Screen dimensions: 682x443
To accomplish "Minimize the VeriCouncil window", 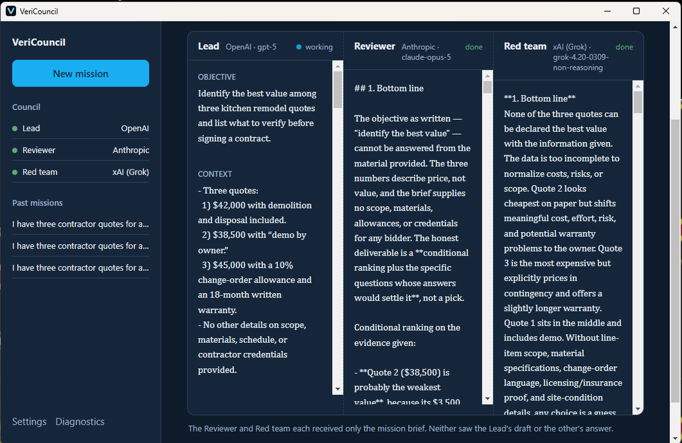I will point(607,11).
